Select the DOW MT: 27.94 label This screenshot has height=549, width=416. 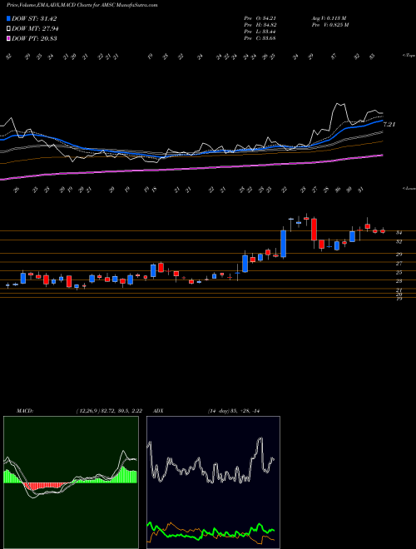[35, 29]
